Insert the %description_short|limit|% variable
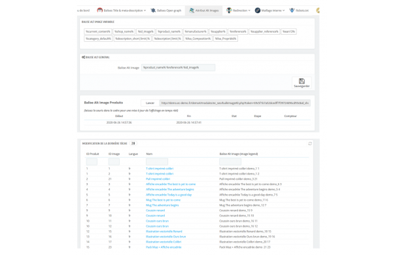Screen dimensions: 399x255 133,39
